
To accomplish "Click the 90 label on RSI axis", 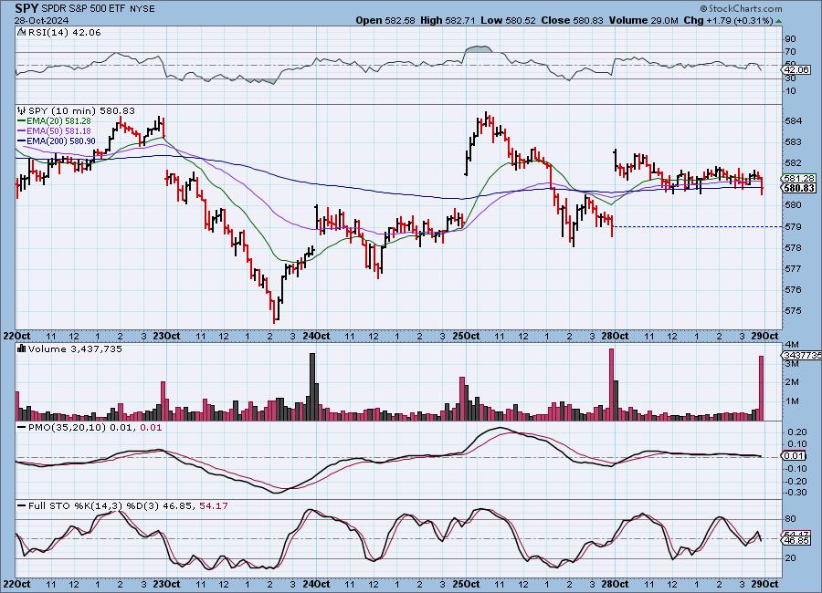I will 791,39.
